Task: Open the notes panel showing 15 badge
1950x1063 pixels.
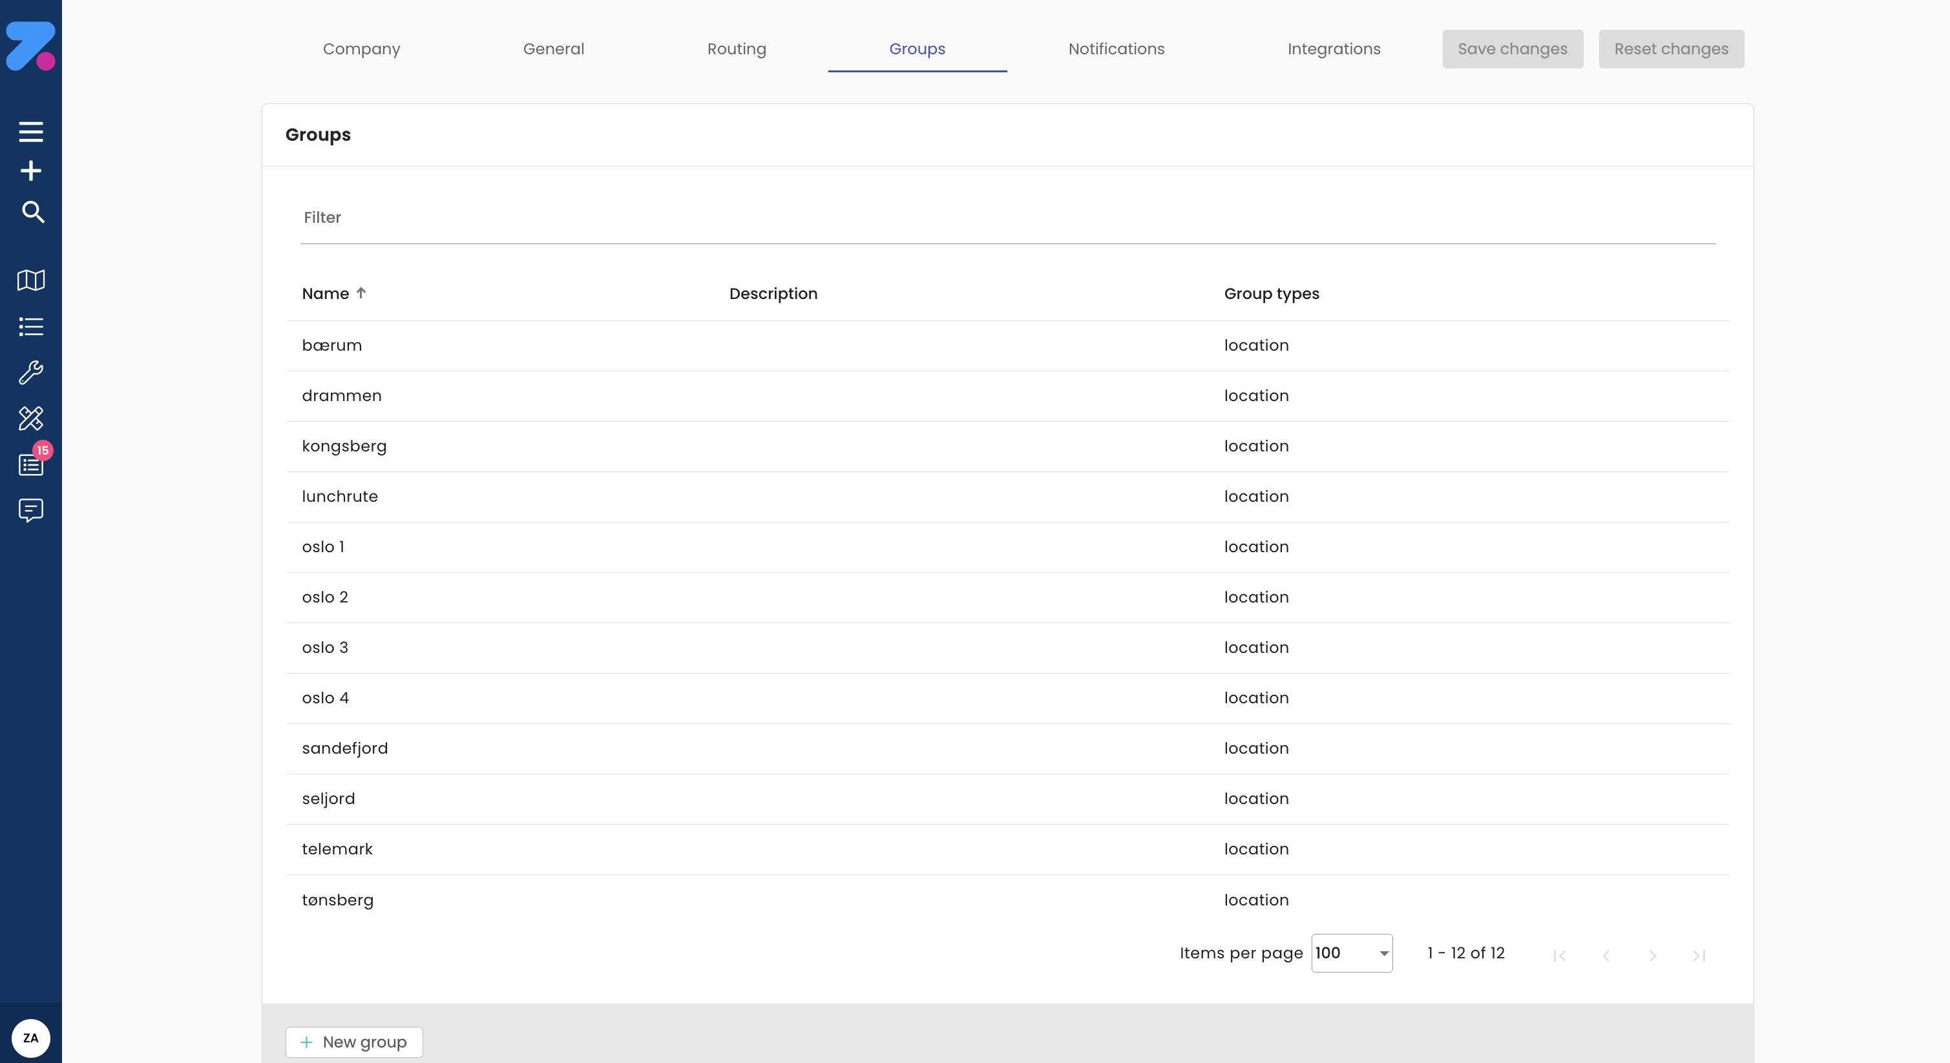Action: coord(31,464)
